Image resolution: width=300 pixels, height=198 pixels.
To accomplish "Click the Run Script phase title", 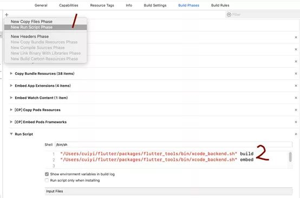I will [x=24, y=134].
